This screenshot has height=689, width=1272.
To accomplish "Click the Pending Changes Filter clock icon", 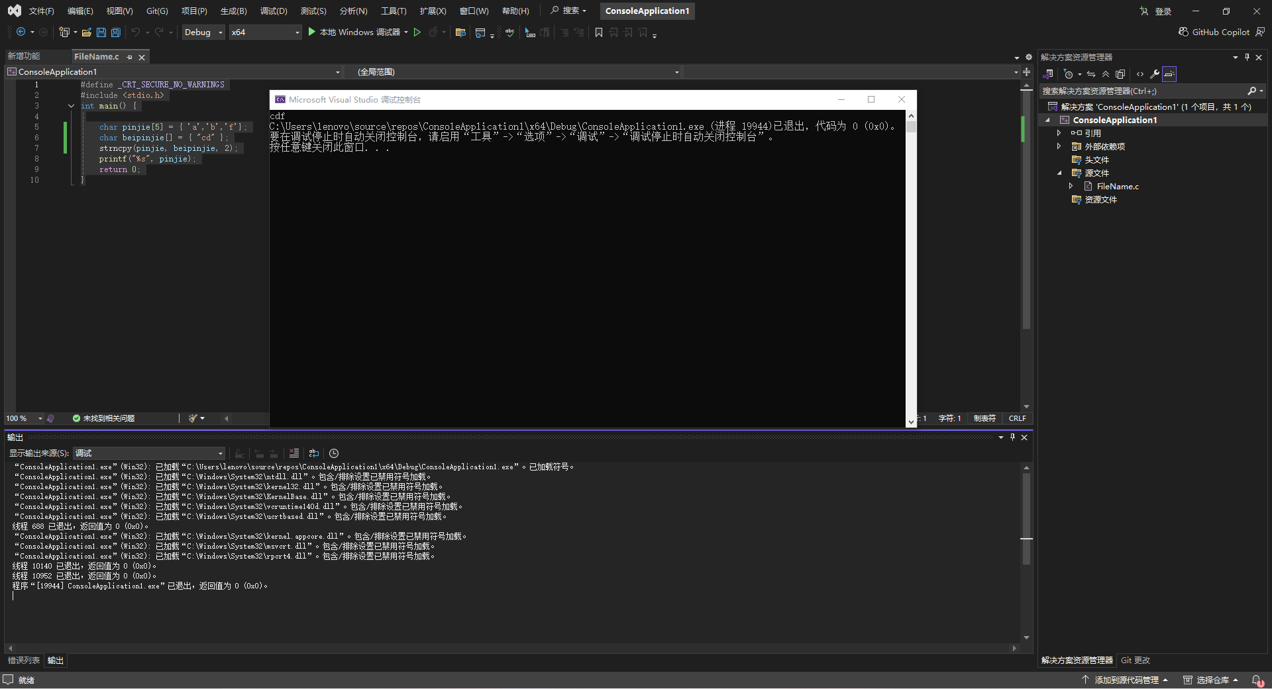I will (x=1068, y=74).
